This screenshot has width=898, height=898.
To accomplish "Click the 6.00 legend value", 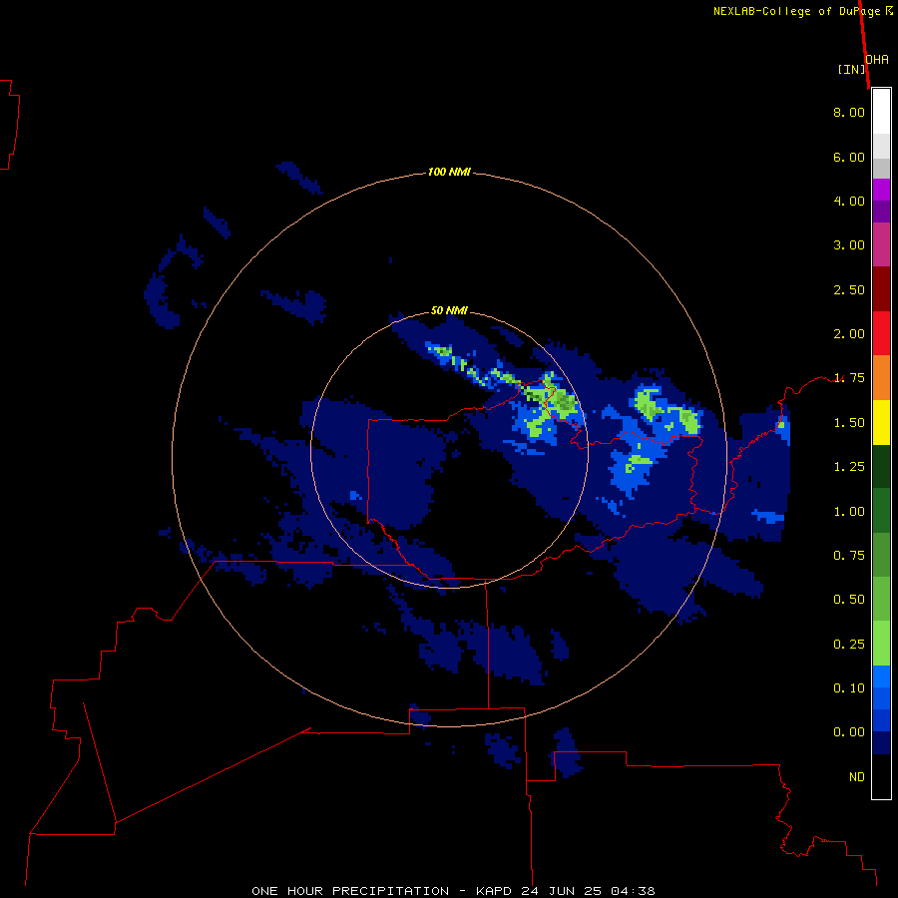I will [849, 157].
